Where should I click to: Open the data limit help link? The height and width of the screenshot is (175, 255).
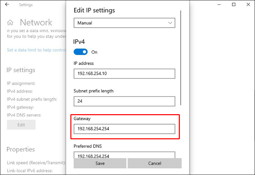click(36, 50)
